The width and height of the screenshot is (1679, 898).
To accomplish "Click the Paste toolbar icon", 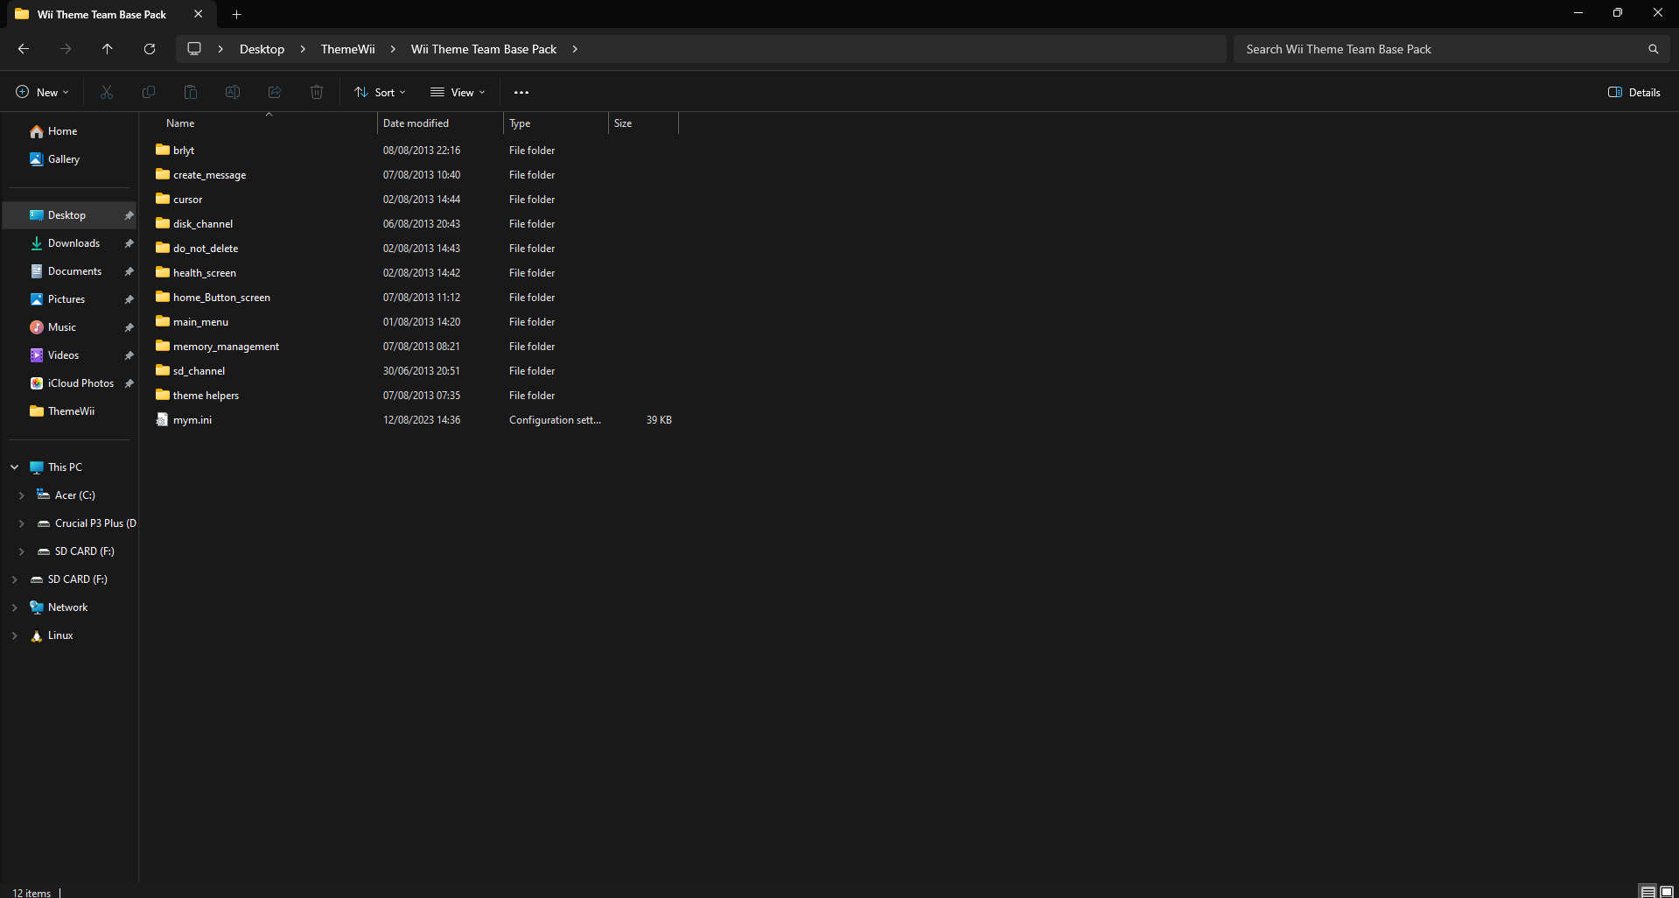I will 191,92.
